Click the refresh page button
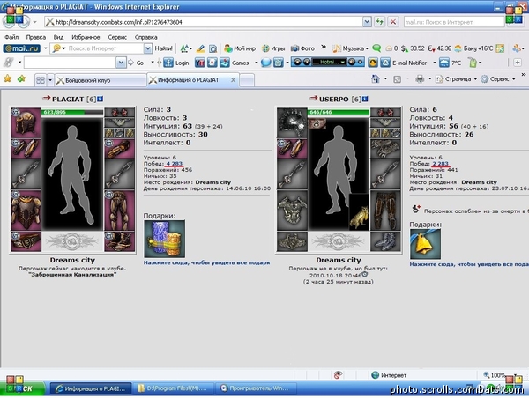Viewport: 529px width, 399px height. point(380,22)
